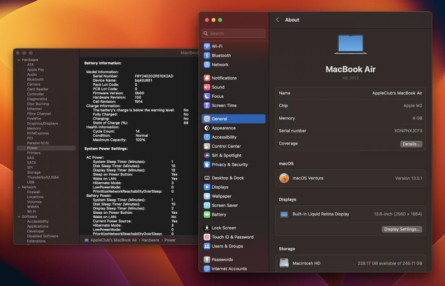Select Siri & Spotlight icon
This screenshot has height=286, width=445.
click(x=207, y=155)
